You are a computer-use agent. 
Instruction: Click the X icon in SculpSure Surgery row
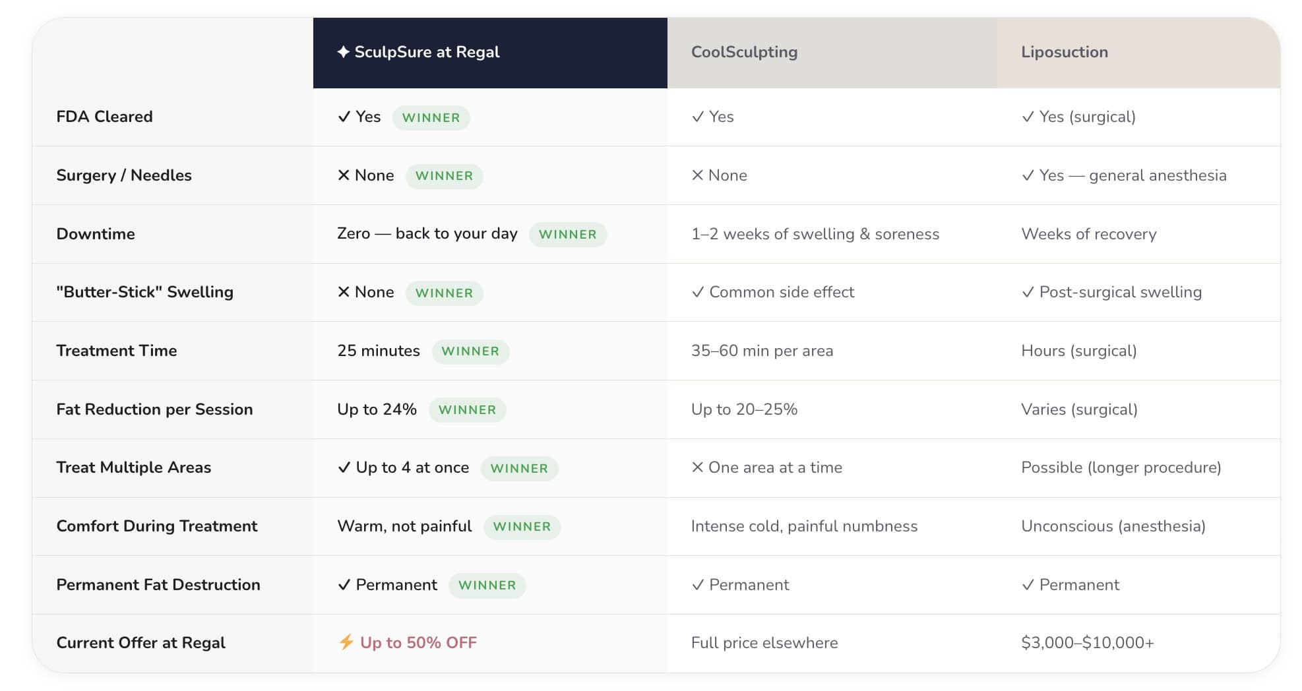(x=344, y=175)
